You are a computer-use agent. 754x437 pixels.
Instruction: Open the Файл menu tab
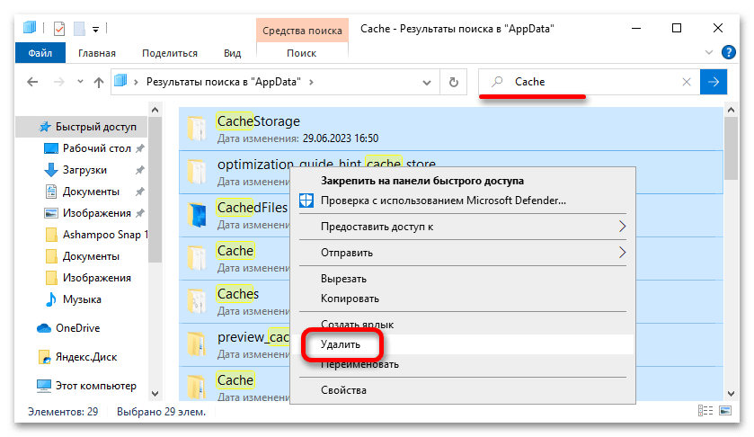point(40,54)
